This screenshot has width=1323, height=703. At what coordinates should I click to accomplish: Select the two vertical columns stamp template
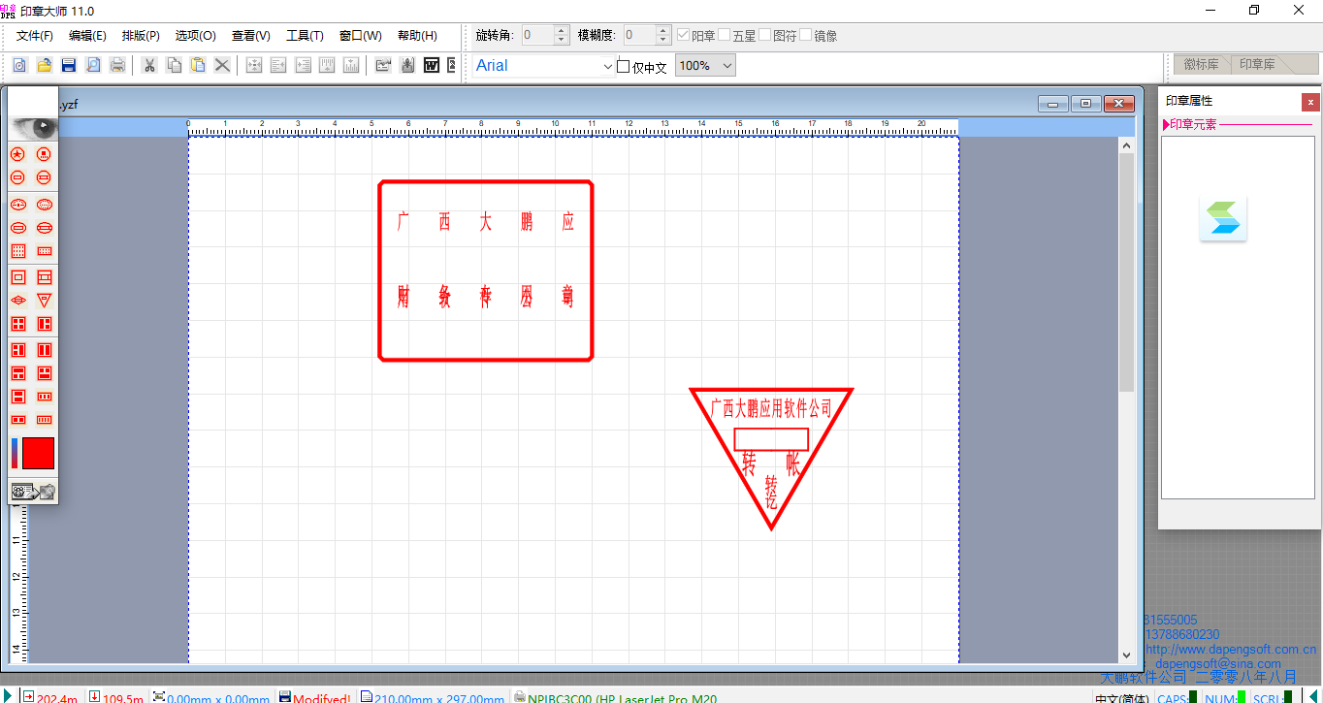[x=44, y=350]
